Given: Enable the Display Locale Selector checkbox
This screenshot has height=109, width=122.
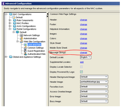Looking at the screenshot, I should click(x=81, y=67).
